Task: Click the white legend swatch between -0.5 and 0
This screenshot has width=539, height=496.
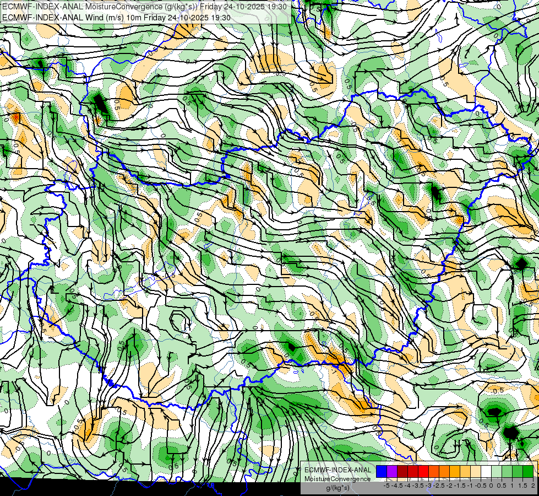Action: [x=486, y=472]
